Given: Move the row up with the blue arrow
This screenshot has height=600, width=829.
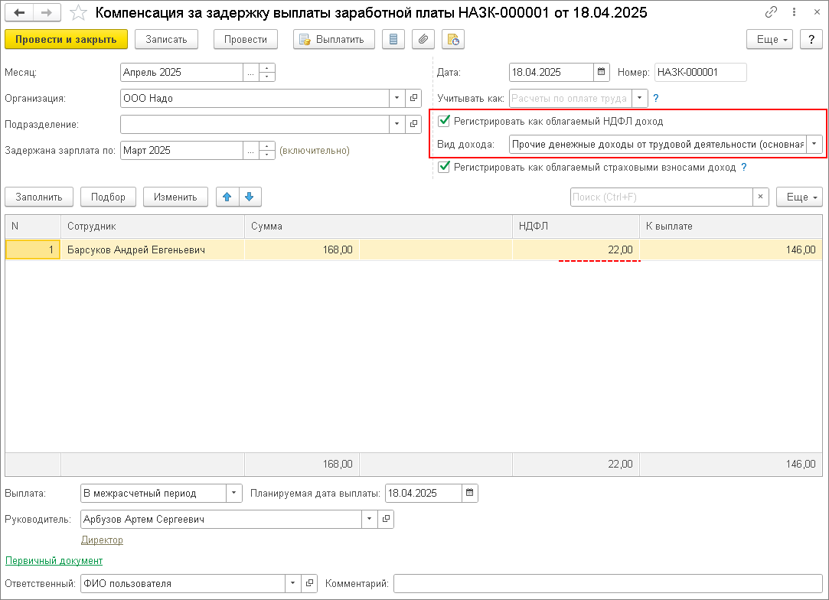Looking at the screenshot, I should click(227, 197).
